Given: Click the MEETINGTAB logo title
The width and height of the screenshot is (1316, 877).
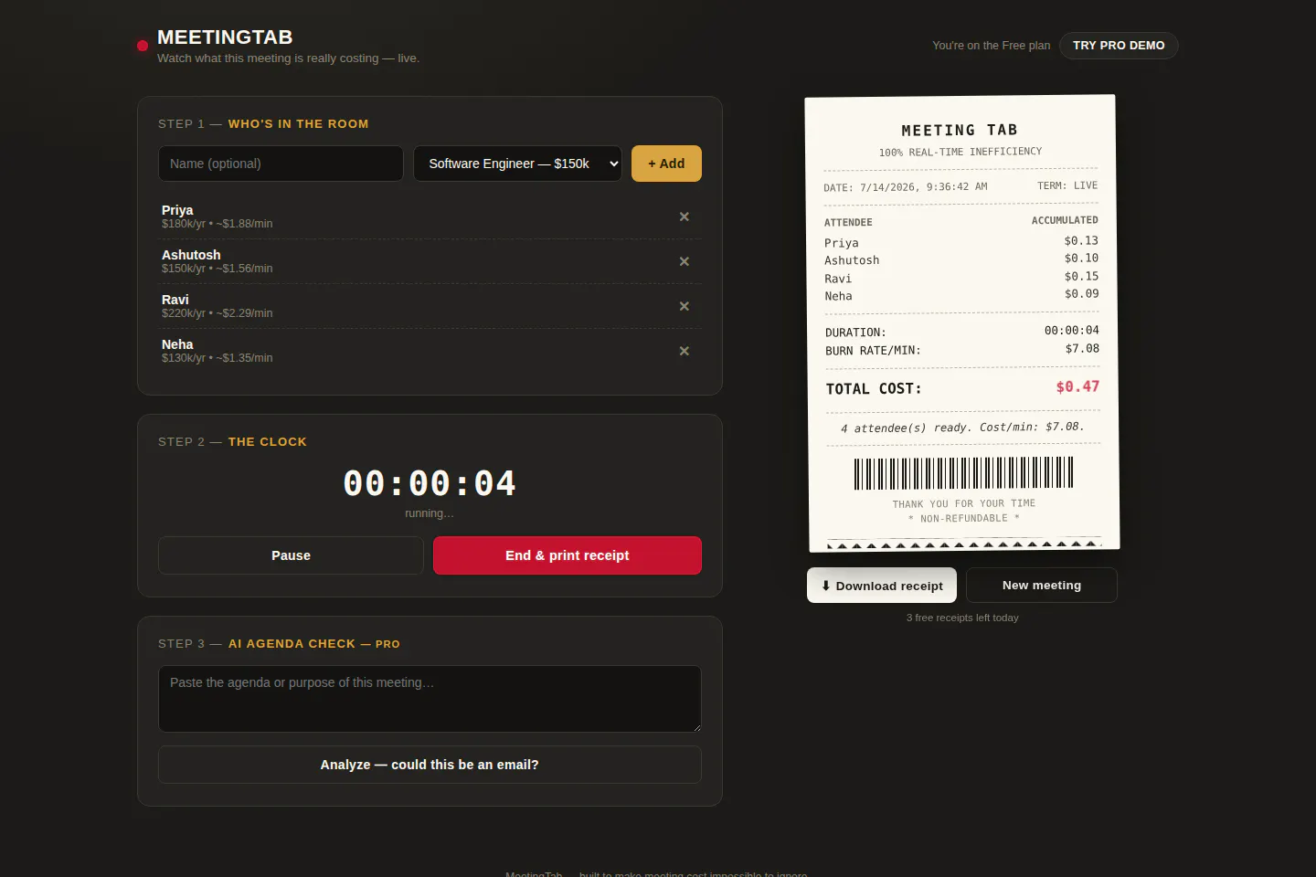Looking at the screenshot, I should click(x=225, y=37).
